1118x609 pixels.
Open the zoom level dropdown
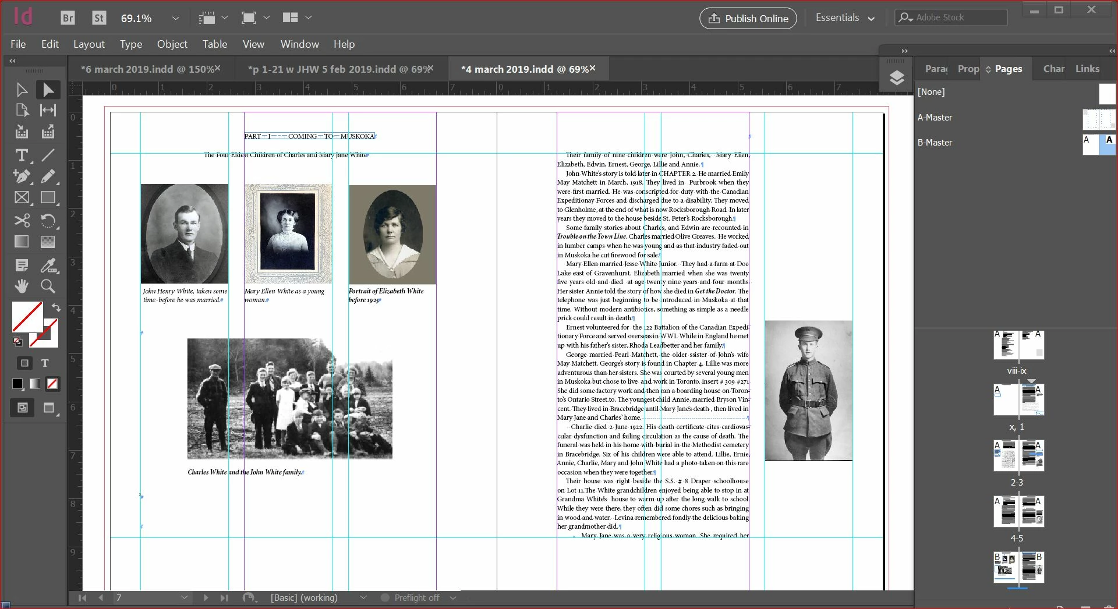pos(175,18)
